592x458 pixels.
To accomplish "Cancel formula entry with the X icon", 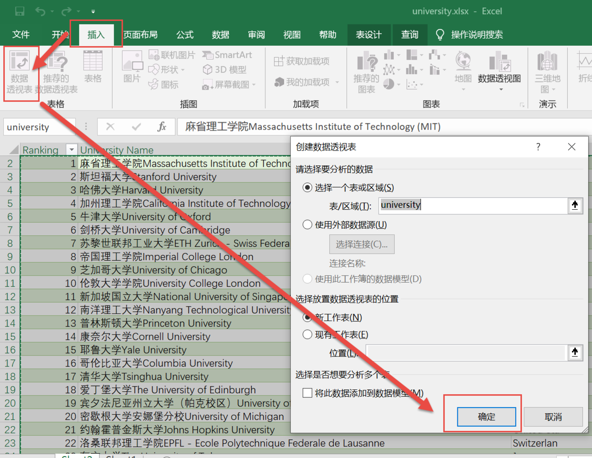I will pyautogui.click(x=110, y=126).
